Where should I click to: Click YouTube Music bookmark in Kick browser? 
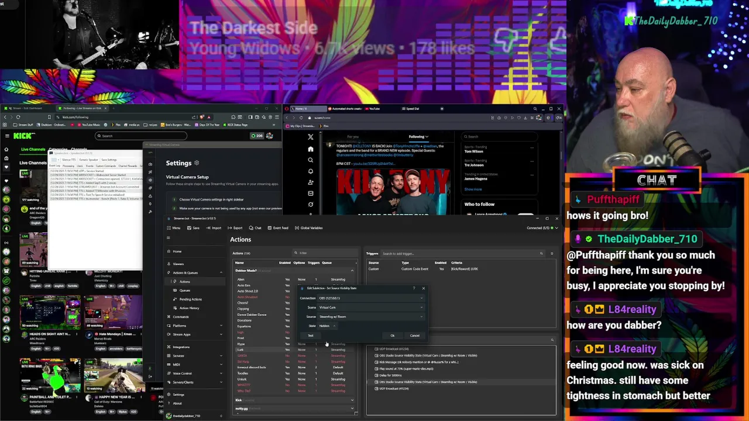(x=89, y=125)
